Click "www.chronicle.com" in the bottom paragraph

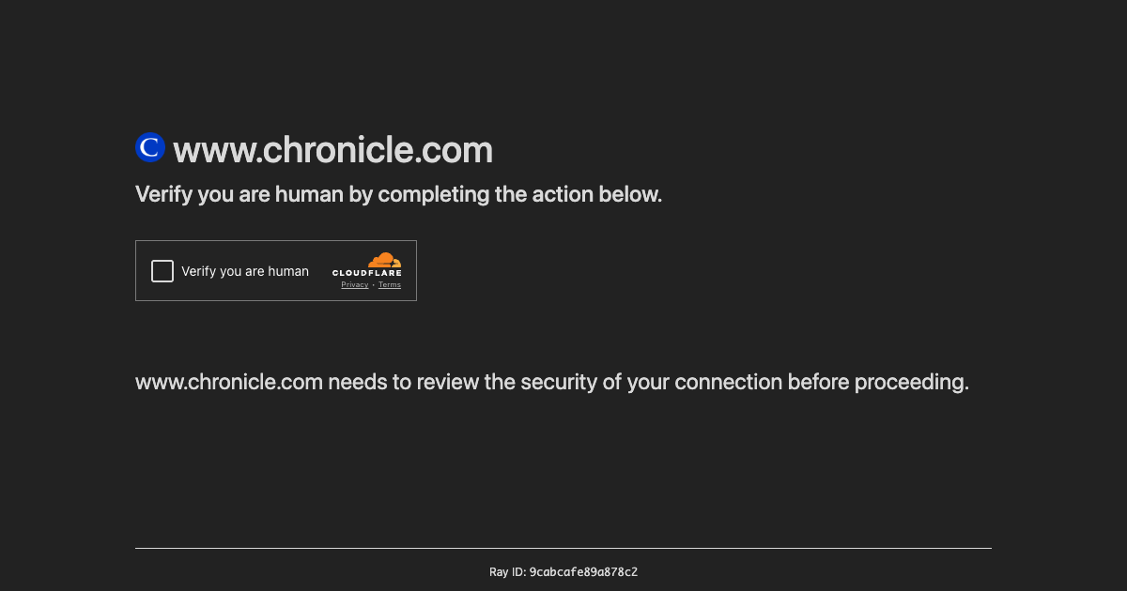pyautogui.click(x=229, y=383)
